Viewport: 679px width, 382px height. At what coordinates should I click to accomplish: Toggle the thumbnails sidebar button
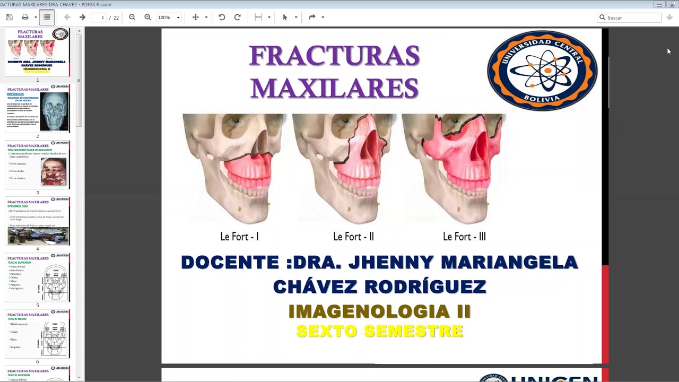click(47, 18)
